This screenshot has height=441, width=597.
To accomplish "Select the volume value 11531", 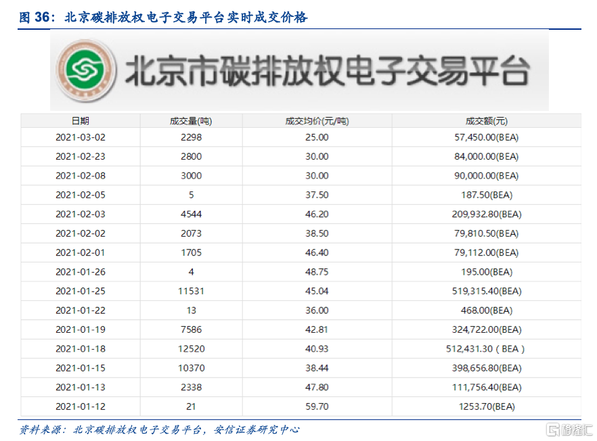I will tap(191, 291).
